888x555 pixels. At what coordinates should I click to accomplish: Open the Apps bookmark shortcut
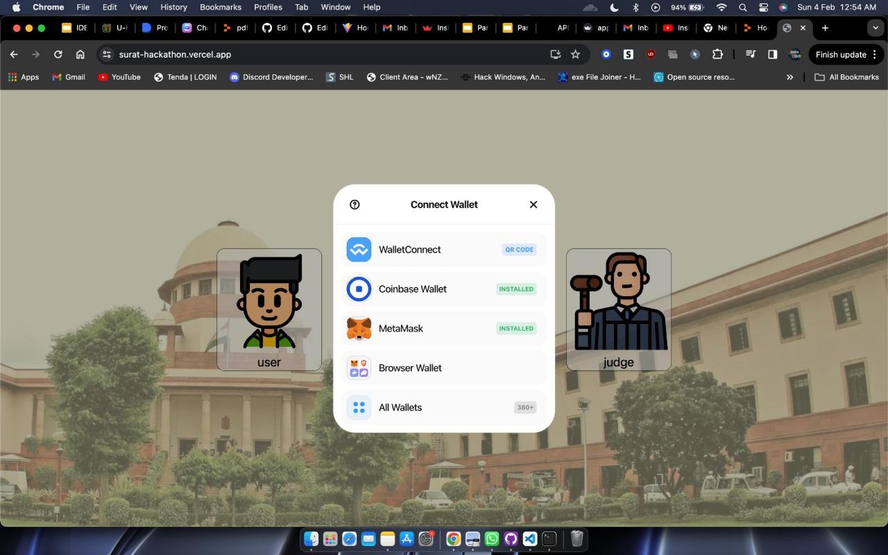(x=23, y=77)
